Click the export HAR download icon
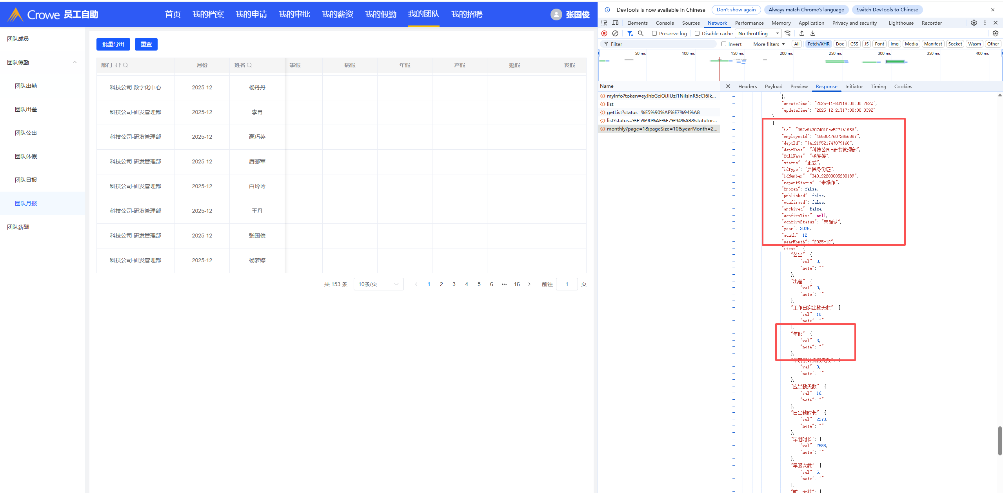 click(x=813, y=33)
